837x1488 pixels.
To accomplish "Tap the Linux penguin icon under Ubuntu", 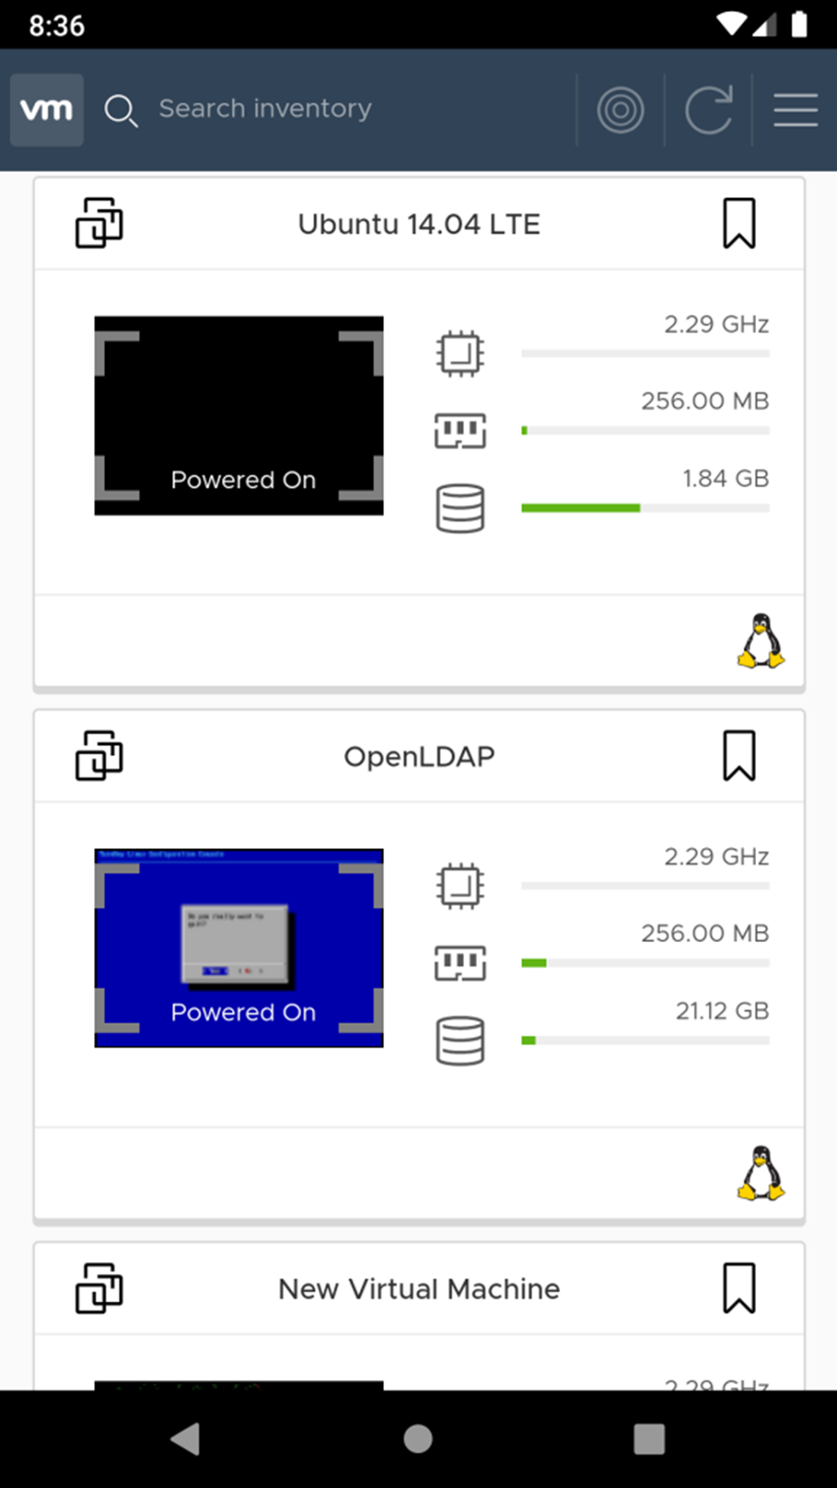I will [761, 642].
